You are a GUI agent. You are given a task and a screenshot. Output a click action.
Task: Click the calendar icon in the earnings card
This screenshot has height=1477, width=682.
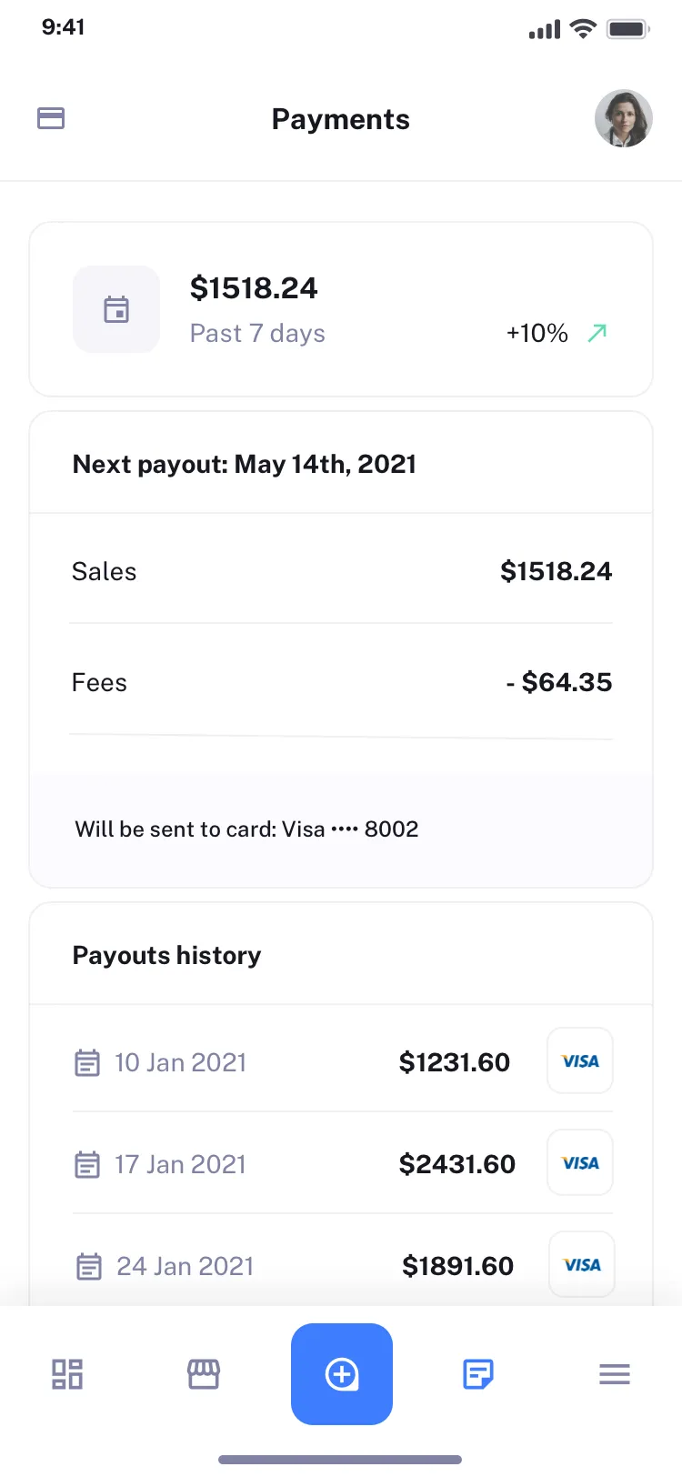click(116, 309)
